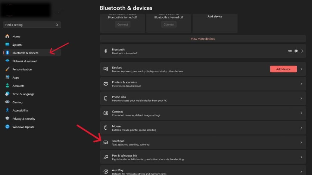Open AutoPlay settings via its chevron
This screenshot has width=312, height=175.
pyautogui.click(x=301, y=172)
